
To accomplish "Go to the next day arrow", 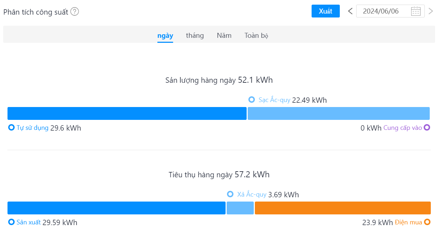I will coord(431,11).
